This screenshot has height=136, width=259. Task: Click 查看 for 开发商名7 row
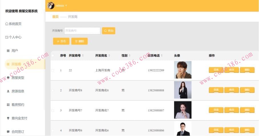[216, 110]
